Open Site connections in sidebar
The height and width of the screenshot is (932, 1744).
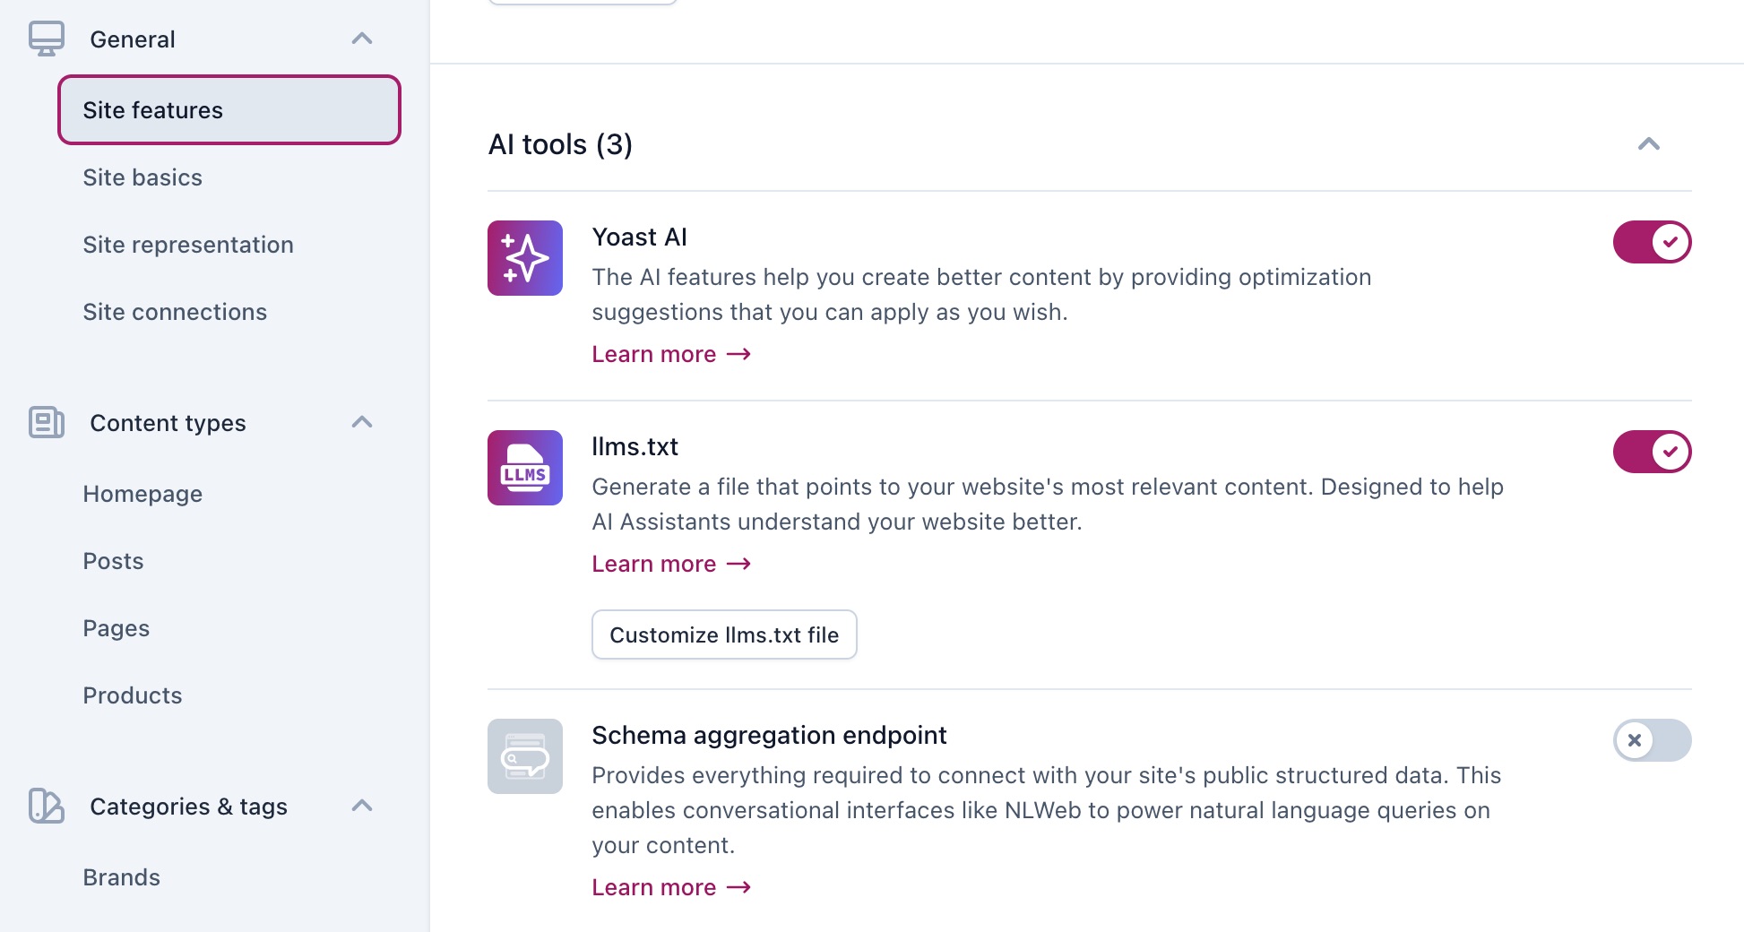coord(175,312)
